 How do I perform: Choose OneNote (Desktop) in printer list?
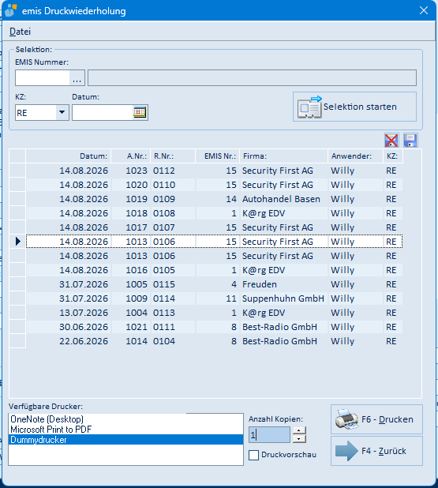tap(47, 419)
